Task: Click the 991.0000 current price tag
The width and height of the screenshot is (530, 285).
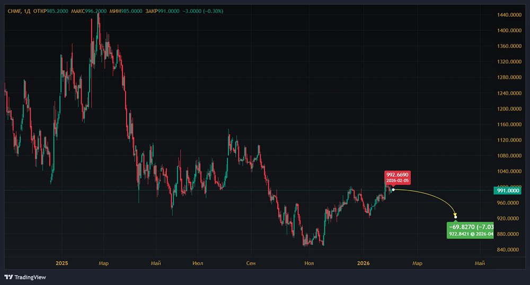Action: click(508, 190)
